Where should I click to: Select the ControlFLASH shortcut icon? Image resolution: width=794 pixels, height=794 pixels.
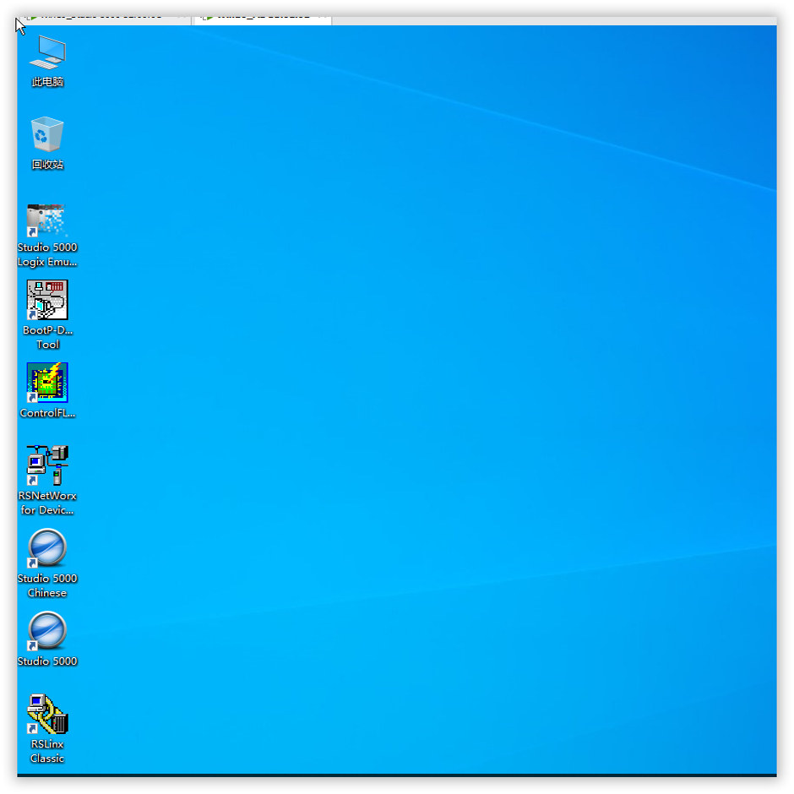[47, 383]
